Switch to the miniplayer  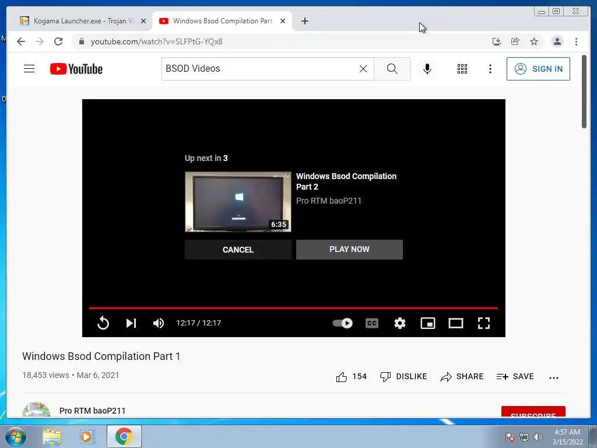point(427,323)
